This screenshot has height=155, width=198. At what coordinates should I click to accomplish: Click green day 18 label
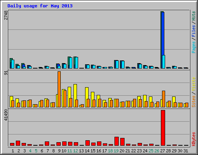pyautogui.click(x=110, y=151)
